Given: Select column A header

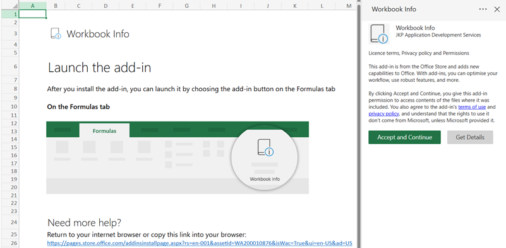Looking at the screenshot, I should 33,6.
